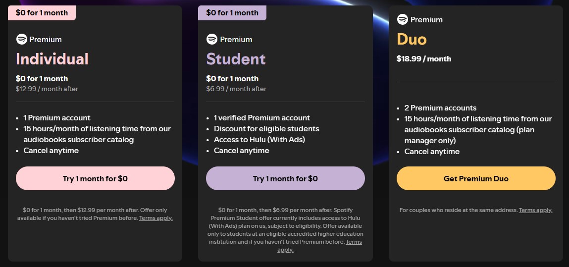
Task: Click the Get Premium Duo button
Action: tap(475, 178)
